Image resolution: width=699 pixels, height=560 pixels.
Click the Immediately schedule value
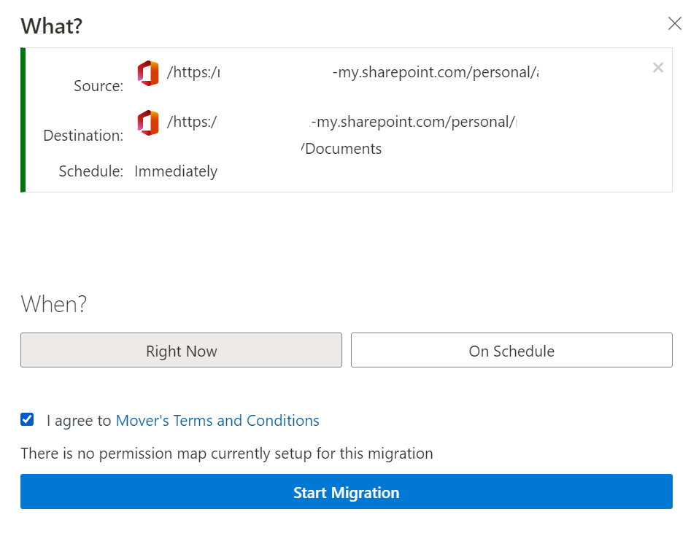click(x=176, y=171)
